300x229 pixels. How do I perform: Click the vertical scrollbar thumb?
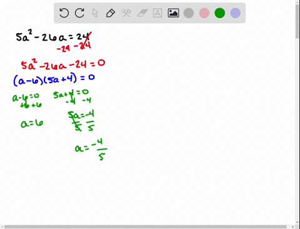tap(297, 21)
